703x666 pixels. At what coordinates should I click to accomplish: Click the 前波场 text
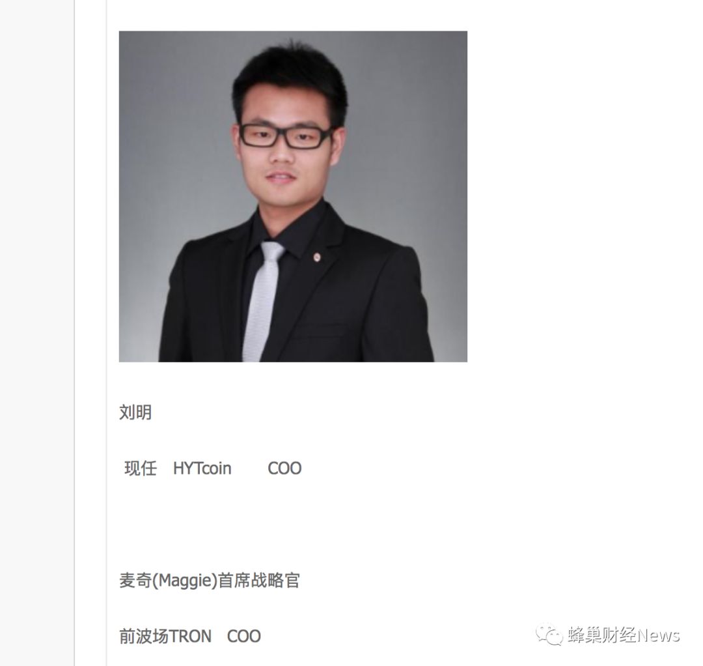point(143,636)
